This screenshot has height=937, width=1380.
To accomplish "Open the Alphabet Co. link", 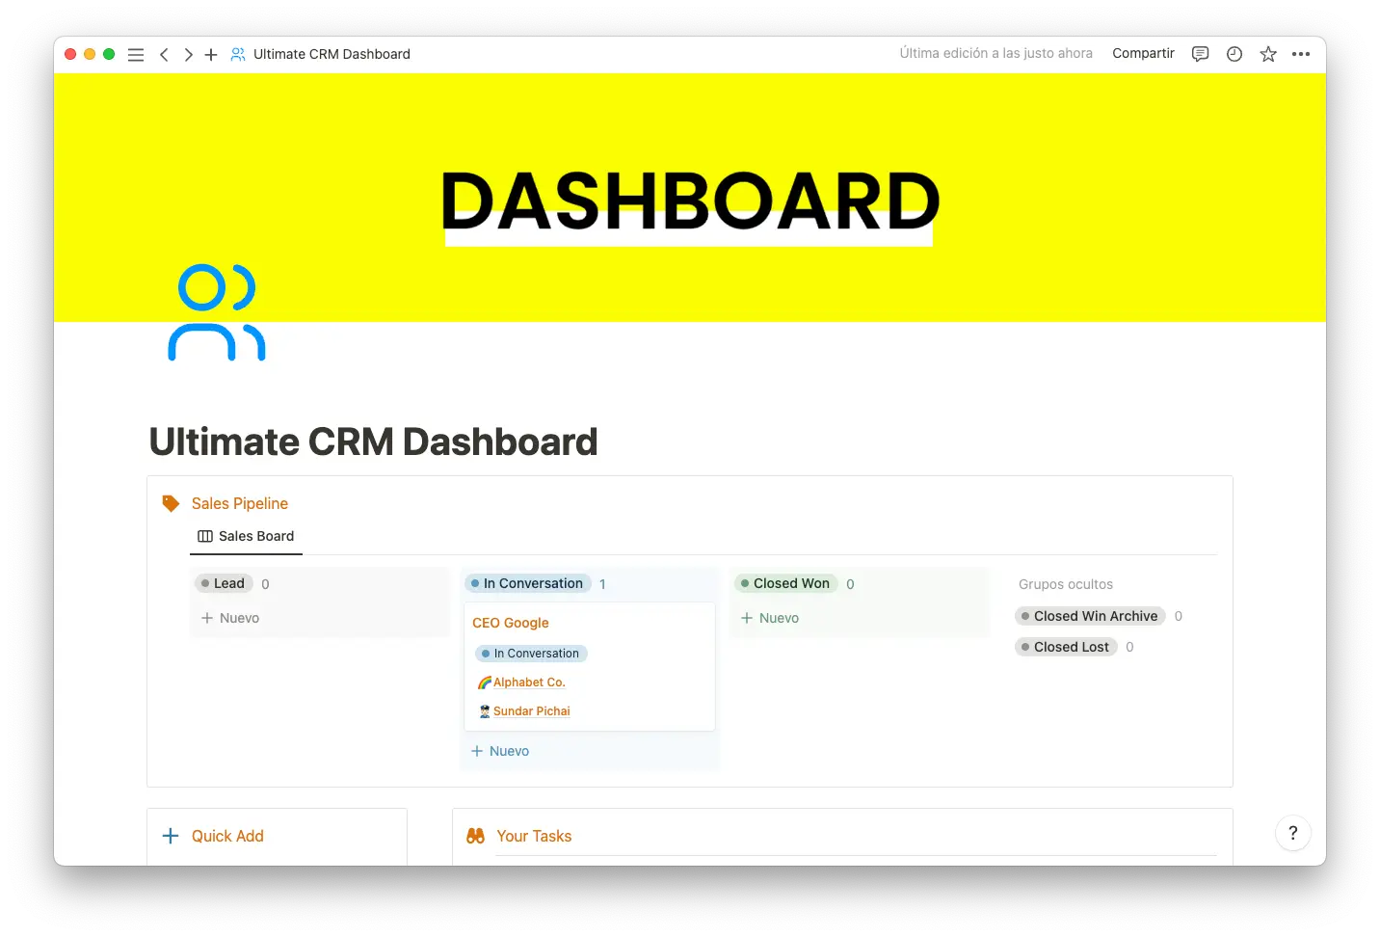I will tap(529, 683).
